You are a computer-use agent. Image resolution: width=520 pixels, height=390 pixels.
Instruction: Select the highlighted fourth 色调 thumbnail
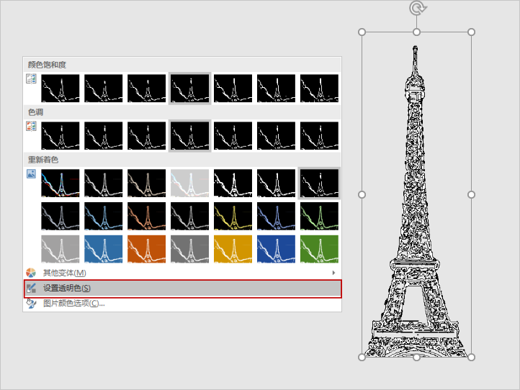[x=189, y=135]
